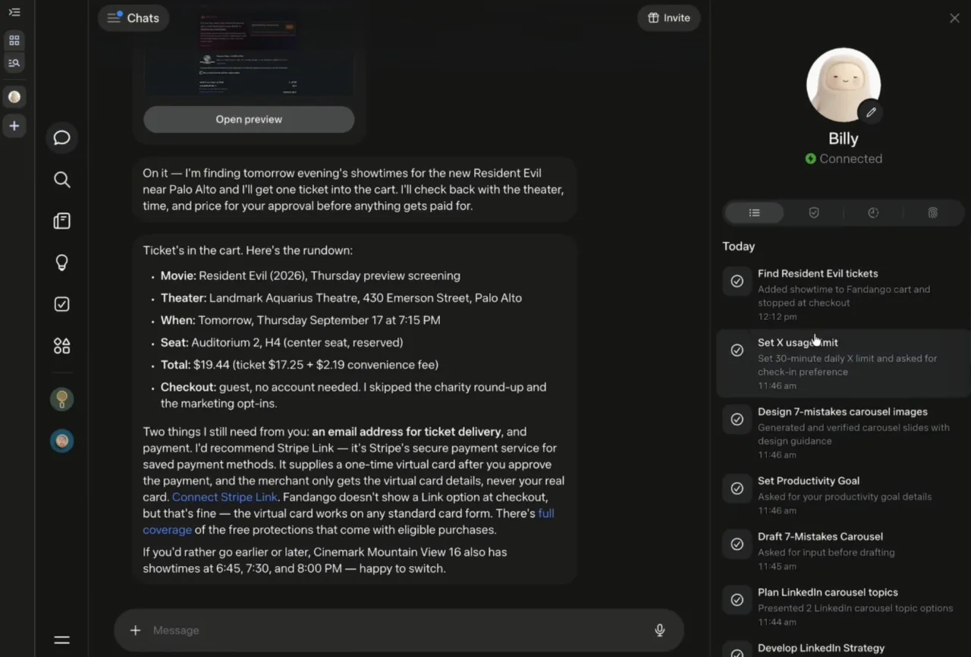Viewport: 971px width, 657px height.
Task: Click the plus button in the narrow rail
Action: [14, 126]
